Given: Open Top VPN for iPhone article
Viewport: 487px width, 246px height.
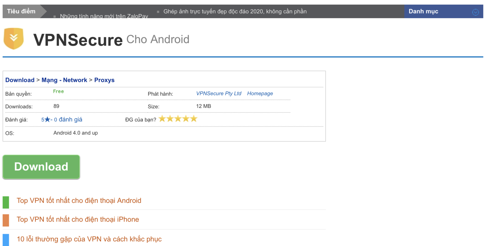Looking at the screenshot, I should click(x=78, y=219).
